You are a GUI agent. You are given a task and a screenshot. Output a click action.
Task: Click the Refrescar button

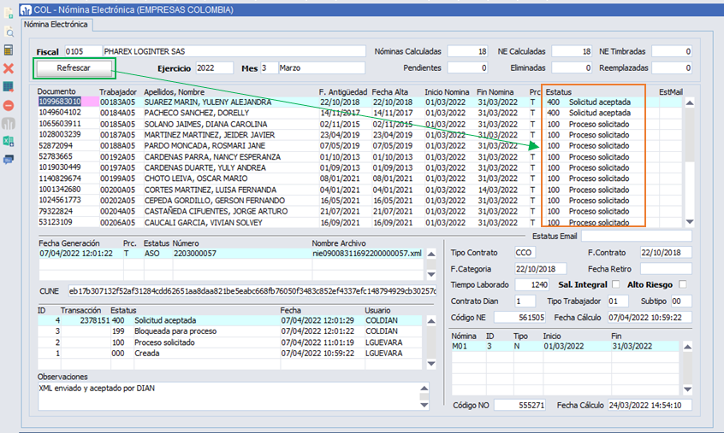pos(74,68)
